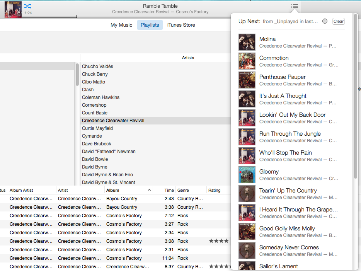This screenshot has height=271, width=361.
Task: Click Tearin' Up The Country artwork
Action: pyautogui.click(x=247, y=194)
